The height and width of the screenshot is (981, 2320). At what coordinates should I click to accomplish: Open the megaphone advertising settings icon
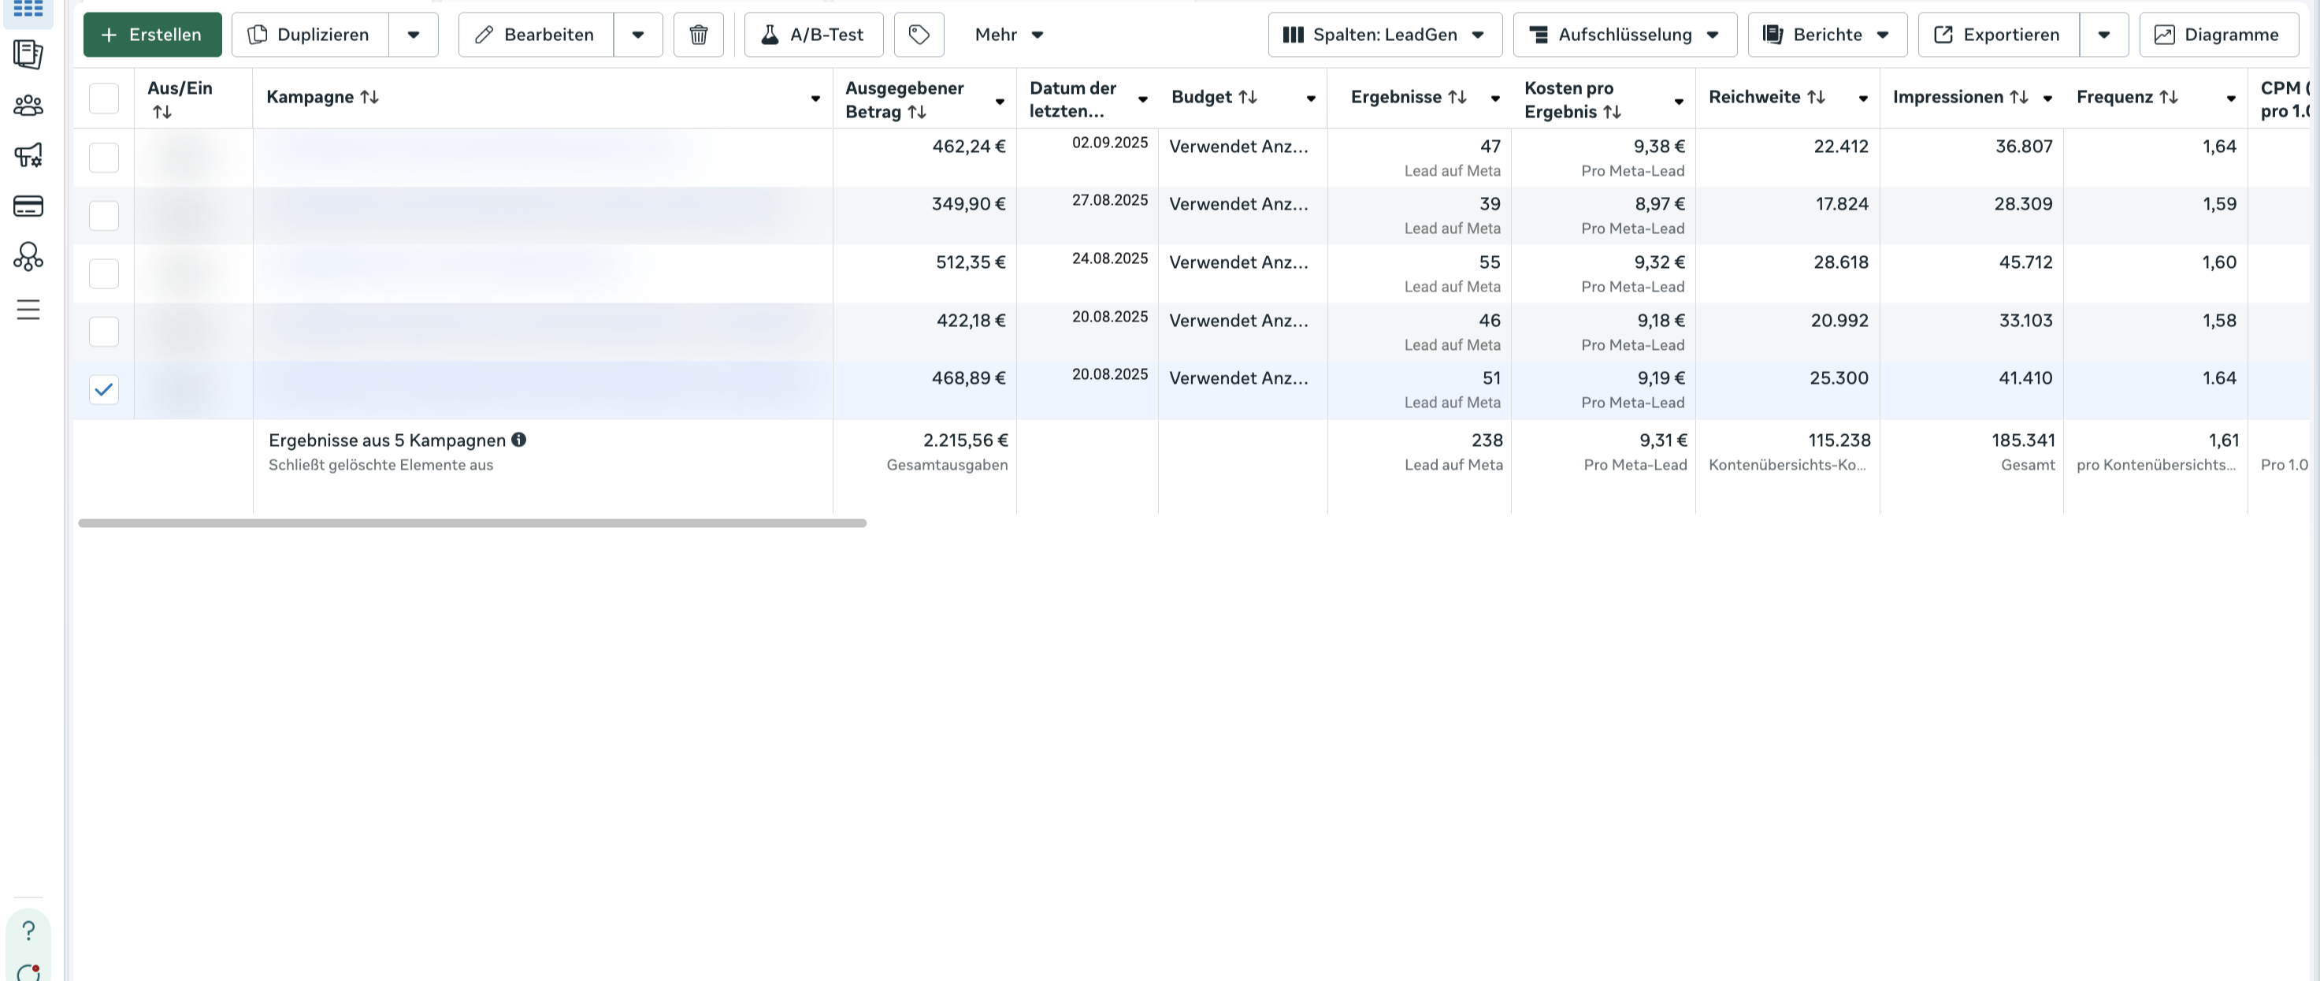[28, 155]
